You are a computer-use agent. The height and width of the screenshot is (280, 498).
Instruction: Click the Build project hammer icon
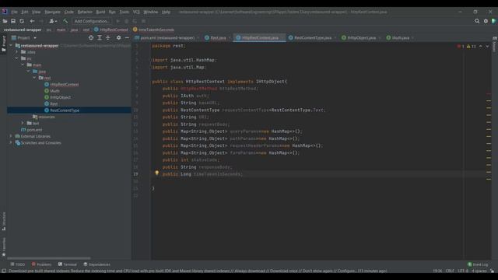(65, 21)
